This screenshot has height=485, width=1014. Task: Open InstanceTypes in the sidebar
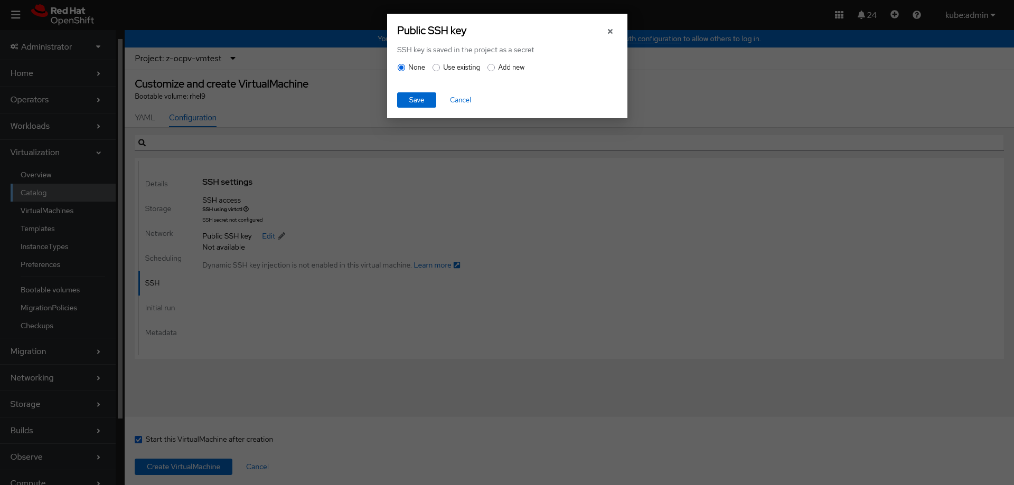pos(63,247)
